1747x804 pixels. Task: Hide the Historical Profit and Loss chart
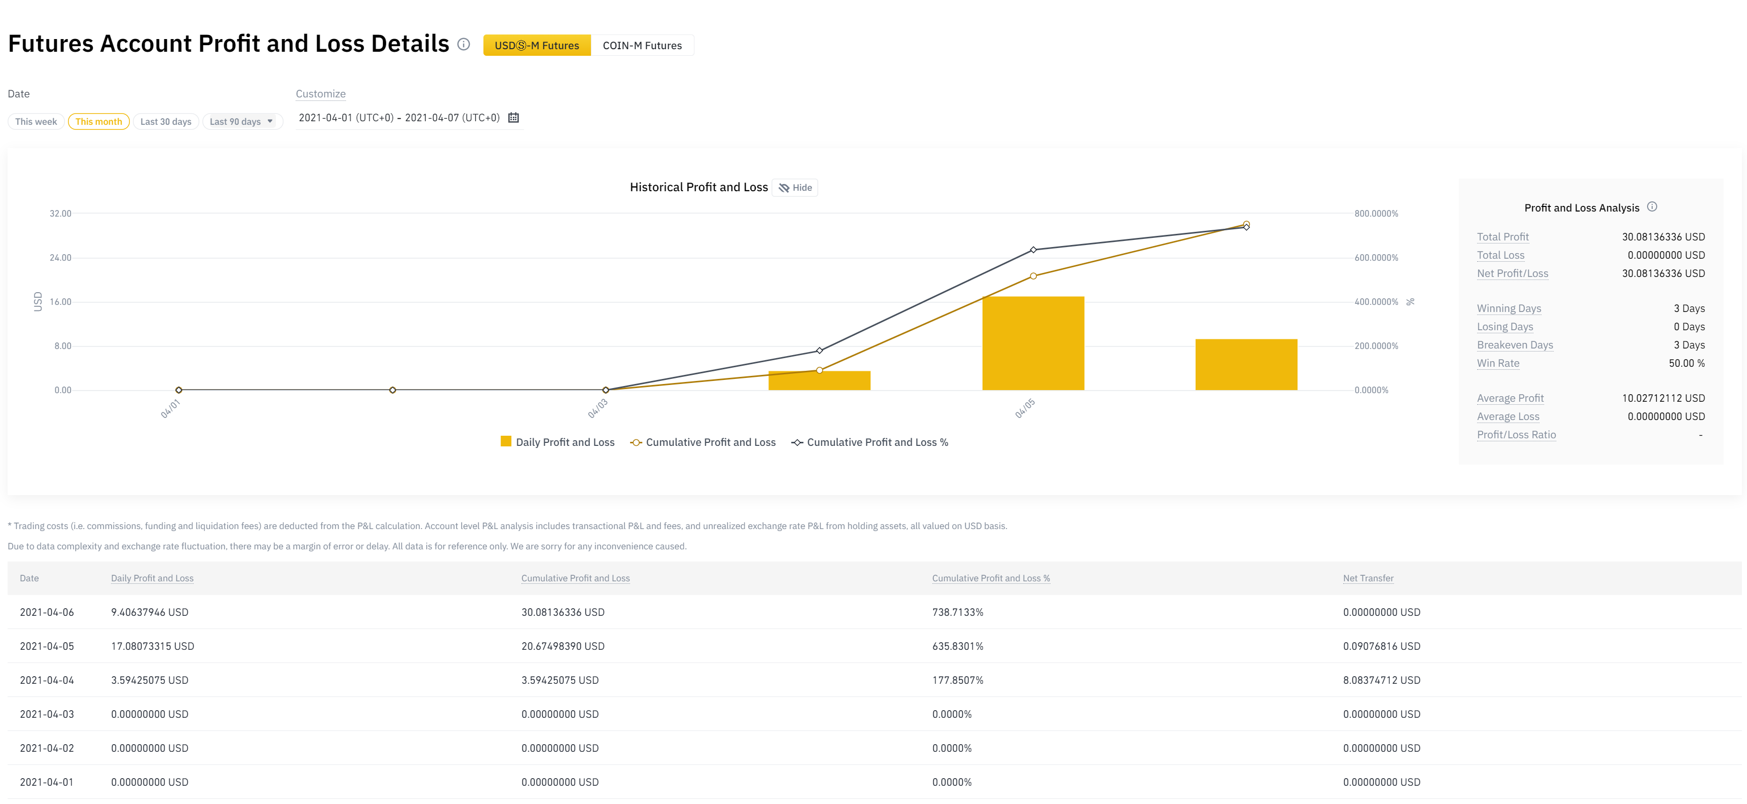(x=795, y=188)
